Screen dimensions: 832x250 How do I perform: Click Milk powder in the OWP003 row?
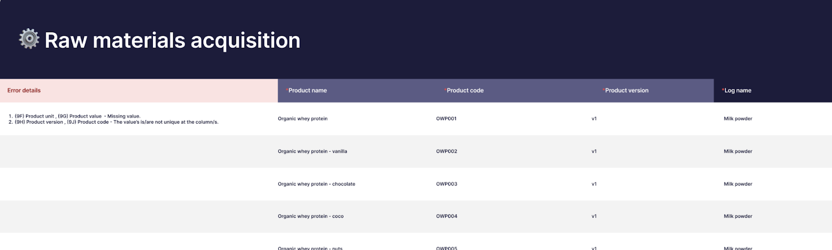point(738,184)
